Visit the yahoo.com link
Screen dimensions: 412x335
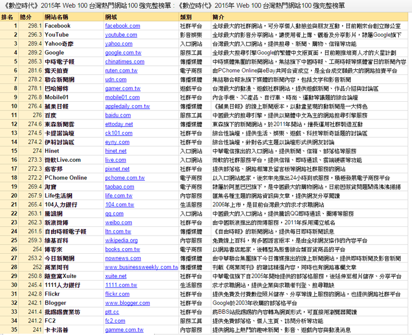[x=118, y=43]
